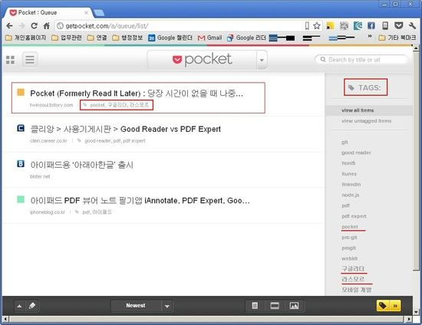Collapse bottom toolbar with up arrow

[x=19, y=306]
